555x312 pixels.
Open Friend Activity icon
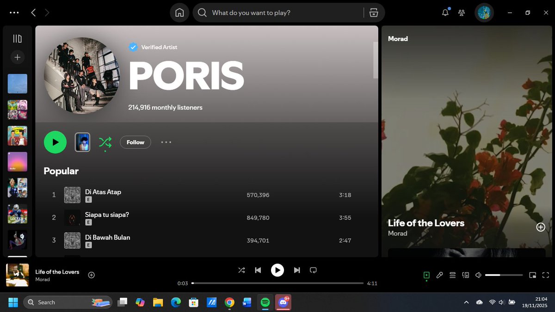click(462, 12)
